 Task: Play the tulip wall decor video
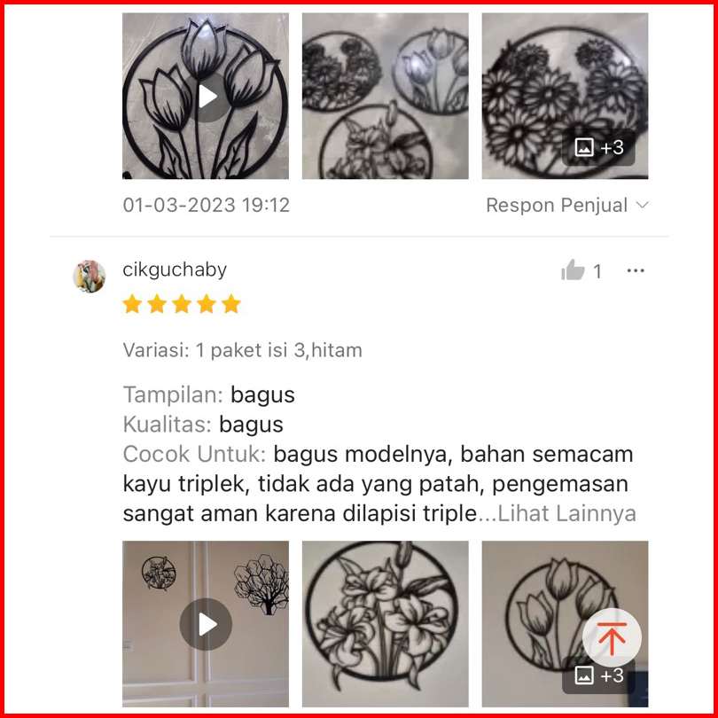click(x=207, y=97)
